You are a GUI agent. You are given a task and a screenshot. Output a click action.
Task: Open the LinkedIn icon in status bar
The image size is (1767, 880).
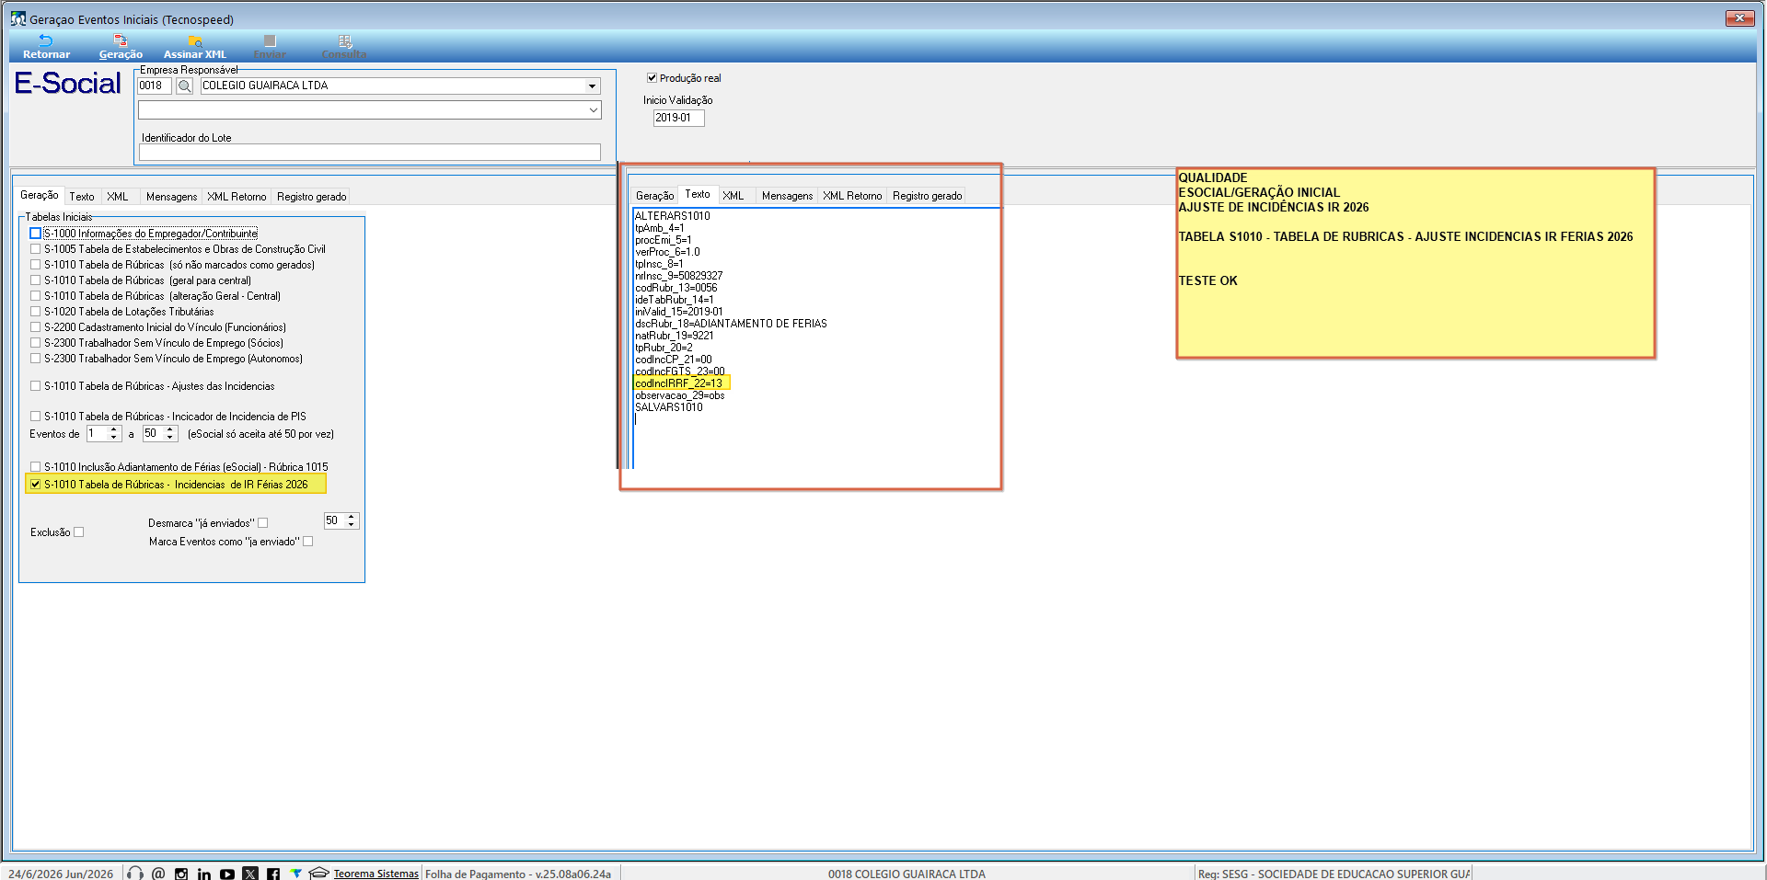204,874
